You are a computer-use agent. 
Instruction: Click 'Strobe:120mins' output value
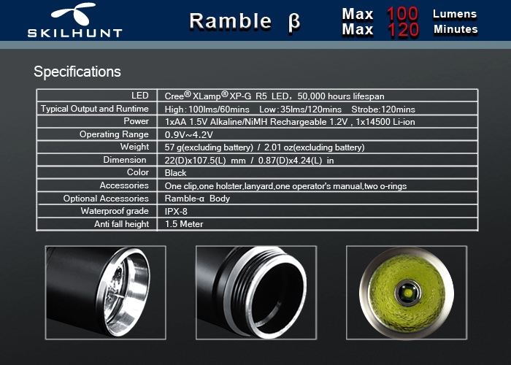coord(383,109)
